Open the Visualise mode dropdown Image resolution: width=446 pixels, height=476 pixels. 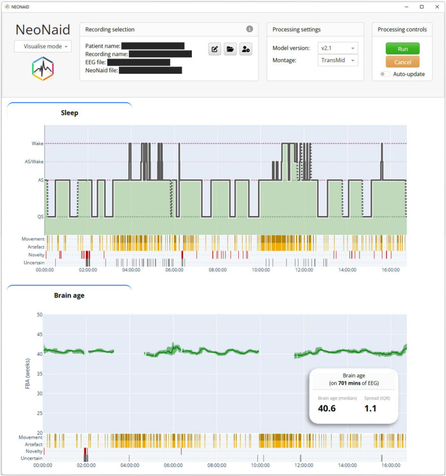coord(43,46)
